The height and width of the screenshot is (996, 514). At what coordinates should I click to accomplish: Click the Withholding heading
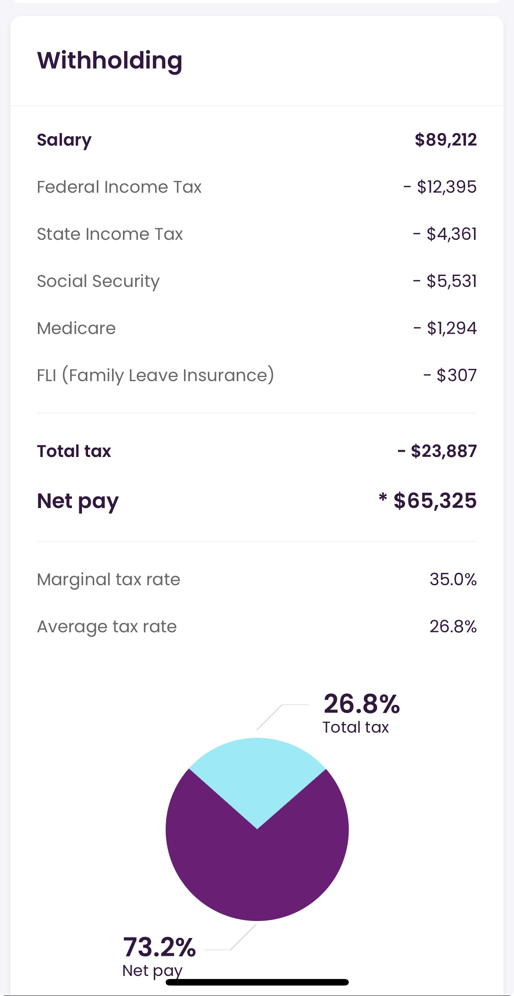(x=109, y=61)
